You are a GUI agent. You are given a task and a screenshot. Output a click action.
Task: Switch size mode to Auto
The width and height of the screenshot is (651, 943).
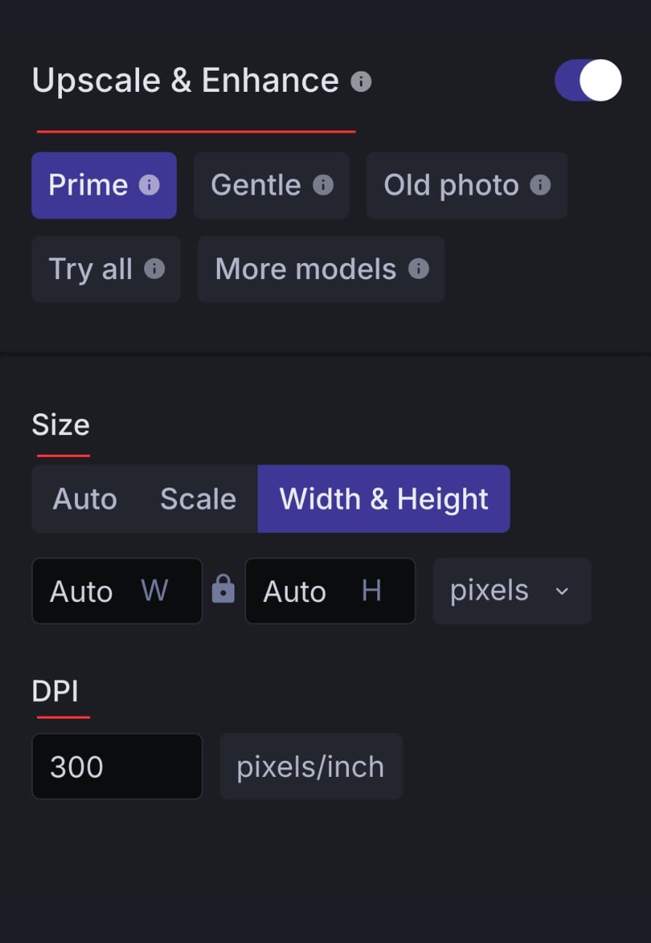[x=84, y=498]
